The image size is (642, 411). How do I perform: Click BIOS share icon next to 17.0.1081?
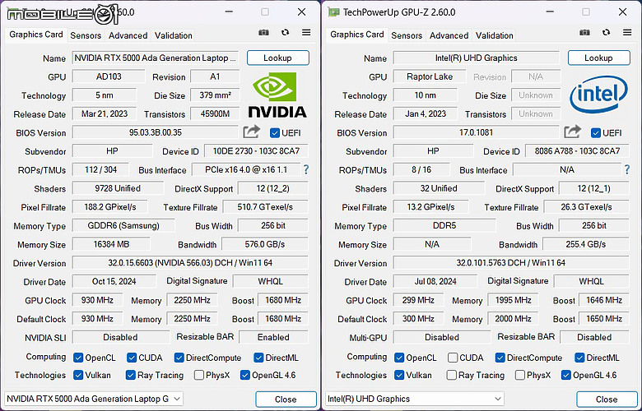click(x=572, y=132)
